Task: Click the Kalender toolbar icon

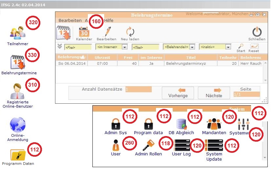Action: 84,33
